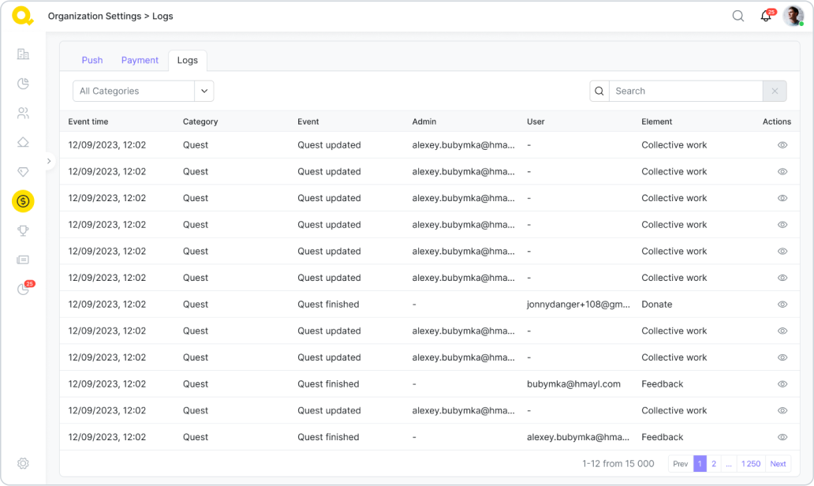Switch to the Payment tab

pos(140,60)
